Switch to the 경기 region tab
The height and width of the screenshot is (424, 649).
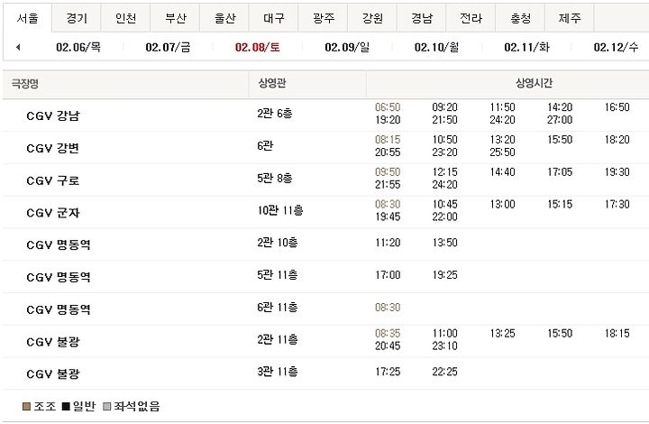(77, 18)
